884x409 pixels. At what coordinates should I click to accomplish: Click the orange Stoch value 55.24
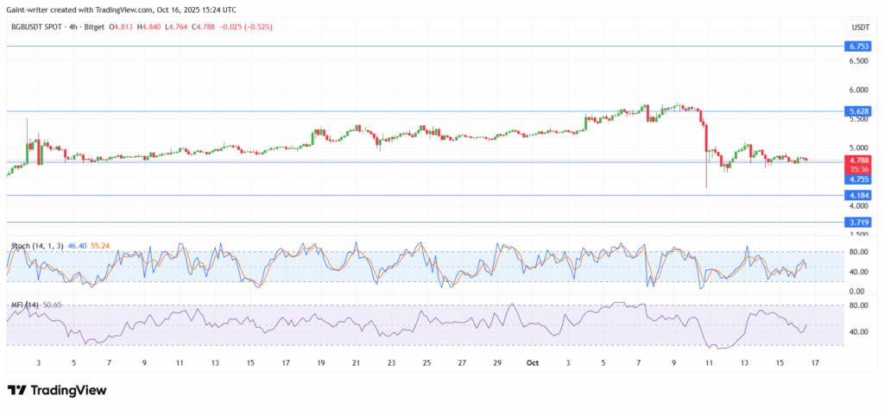[99, 246]
